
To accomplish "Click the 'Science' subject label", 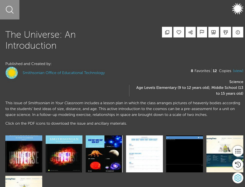I will click(x=236, y=82).
